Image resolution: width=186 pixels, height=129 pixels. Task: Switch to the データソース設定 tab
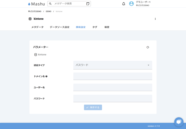[60, 27]
